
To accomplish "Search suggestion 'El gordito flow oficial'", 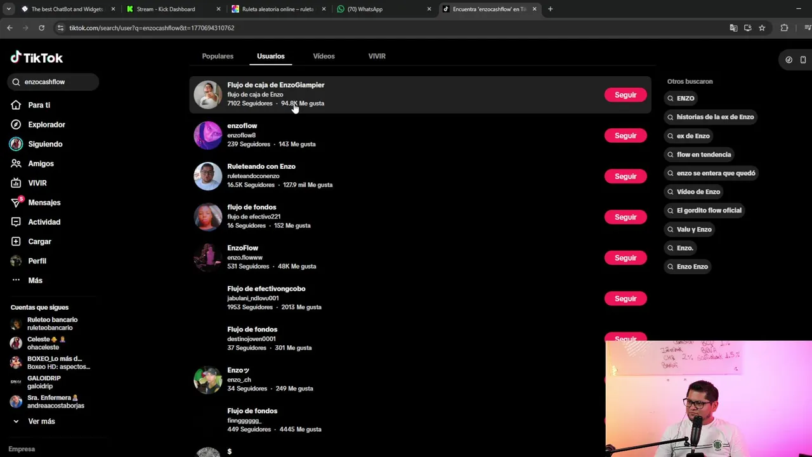I will pyautogui.click(x=704, y=210).
